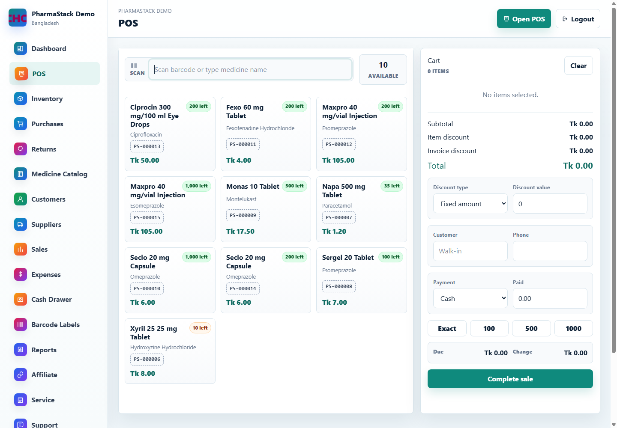Add Monas 10 Tablet to cart
Screen dimensions: 617x428
pos(266,209)
